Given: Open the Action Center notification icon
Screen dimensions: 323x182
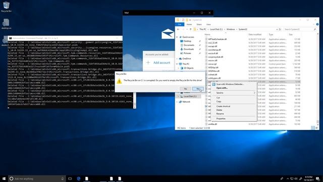Looking at the screenshot, I should (317, 178).
